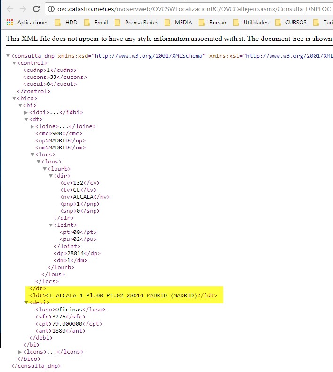Click the cucul 0 line
Screen dimensions: 333x372
50,84
